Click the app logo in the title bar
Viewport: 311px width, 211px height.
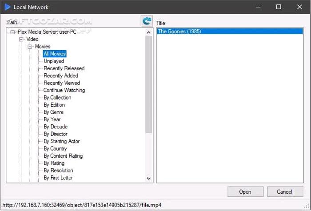pyautogui.click(x=8, y=7)
